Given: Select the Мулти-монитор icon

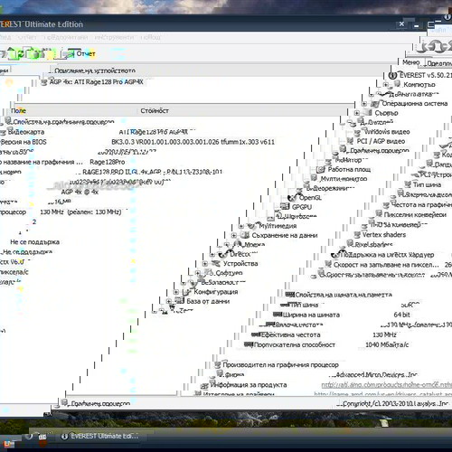Looking at the screenshot, I should click(x=314, y=178).
